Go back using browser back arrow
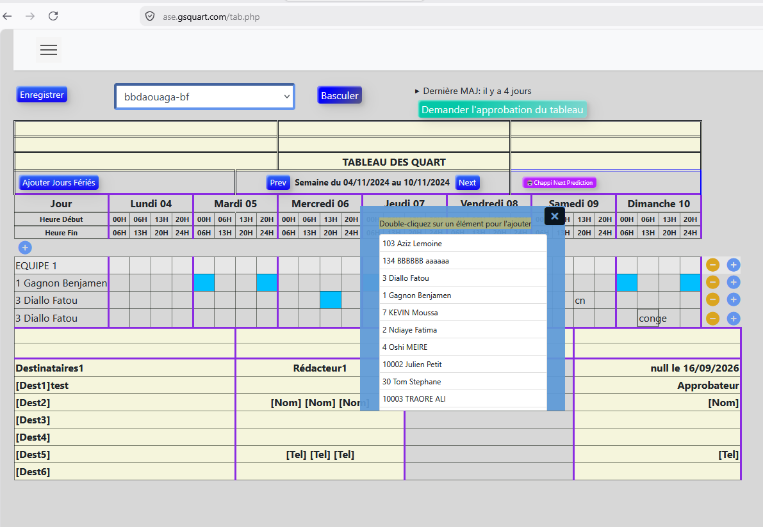The height and width of the screenshot is (527, 763). (x=7, y=16)
